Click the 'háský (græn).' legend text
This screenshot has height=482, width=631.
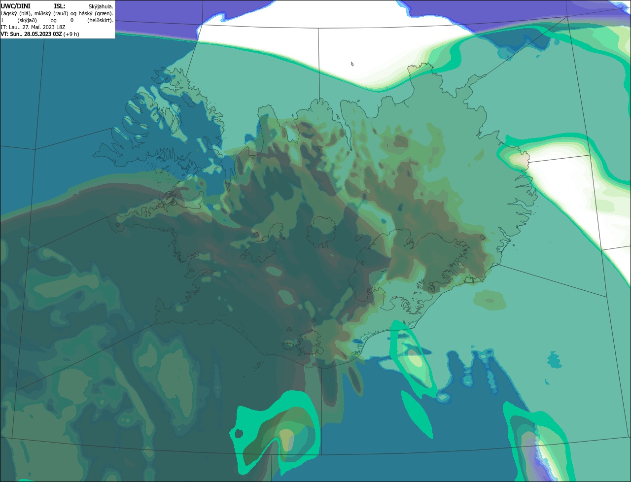97,13
